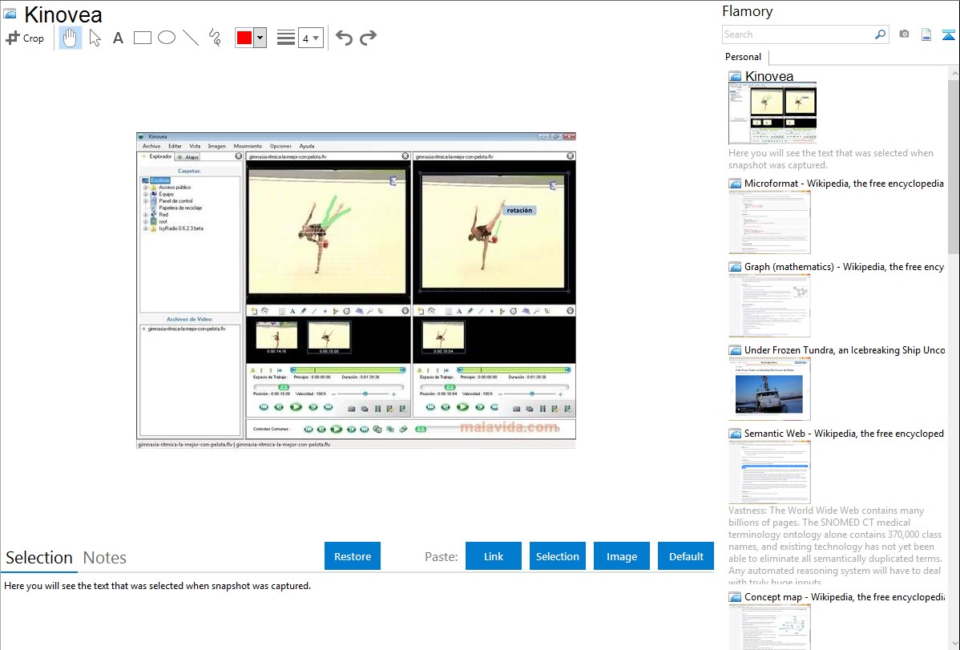
Task: Choose the arrow pointer selection tool
Action: click(x=95, y=38)
